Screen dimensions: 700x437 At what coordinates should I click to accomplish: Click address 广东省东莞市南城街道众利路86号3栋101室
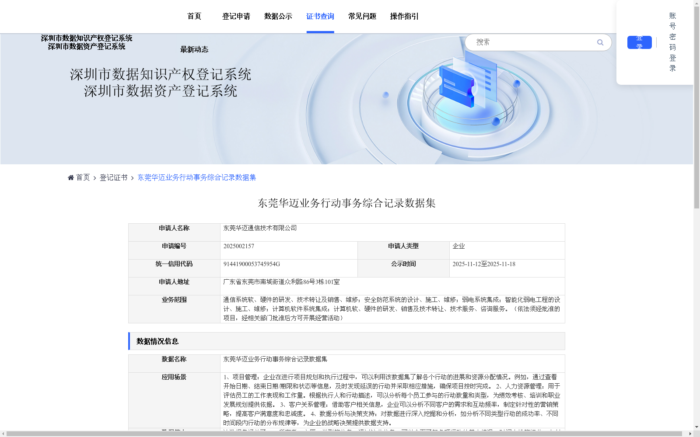(281, 282)
